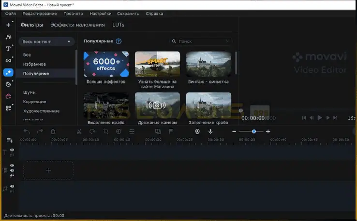Click the Crop tool icon
This screenshot has width=357, height=221.
(105, 131)
